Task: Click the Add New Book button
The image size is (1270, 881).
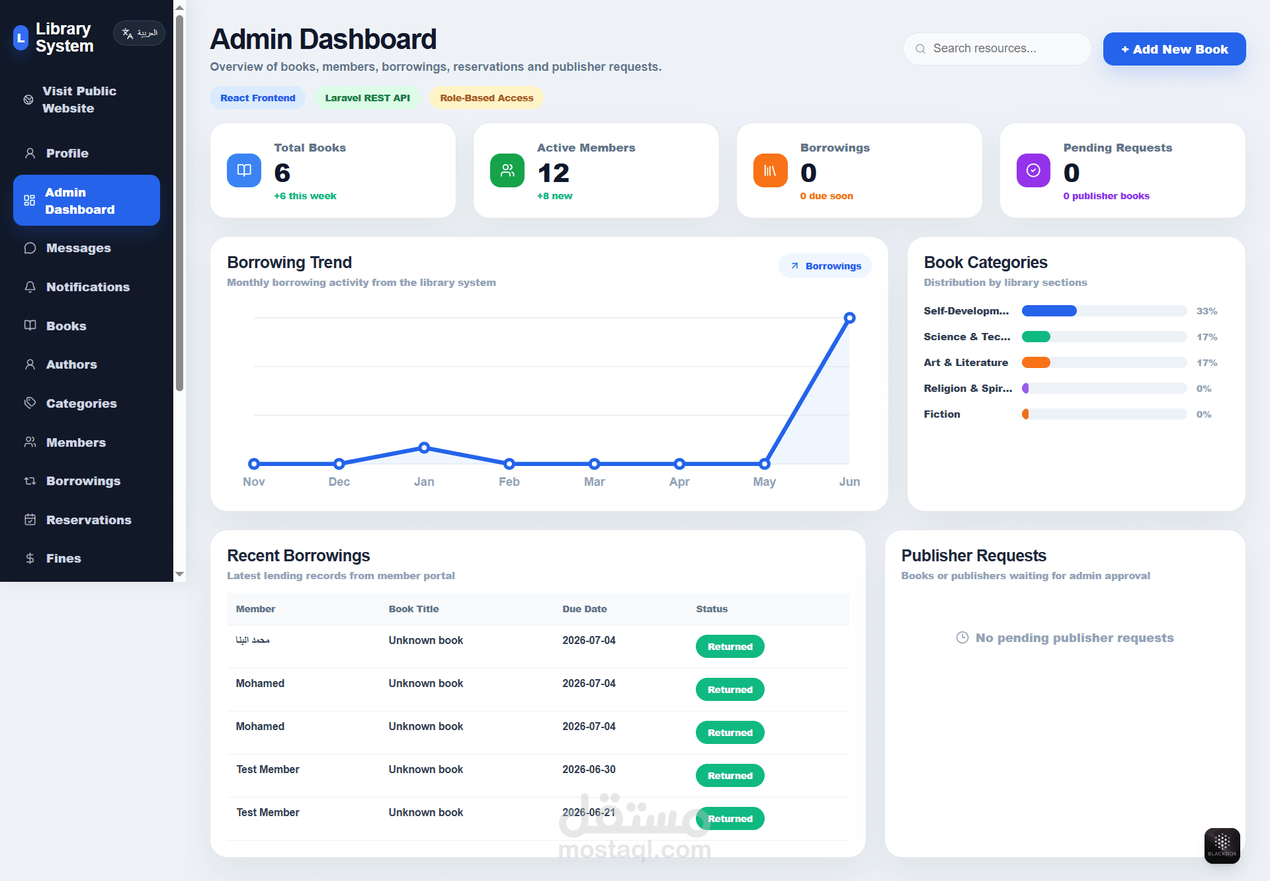Action: [x=1174, y=49]
